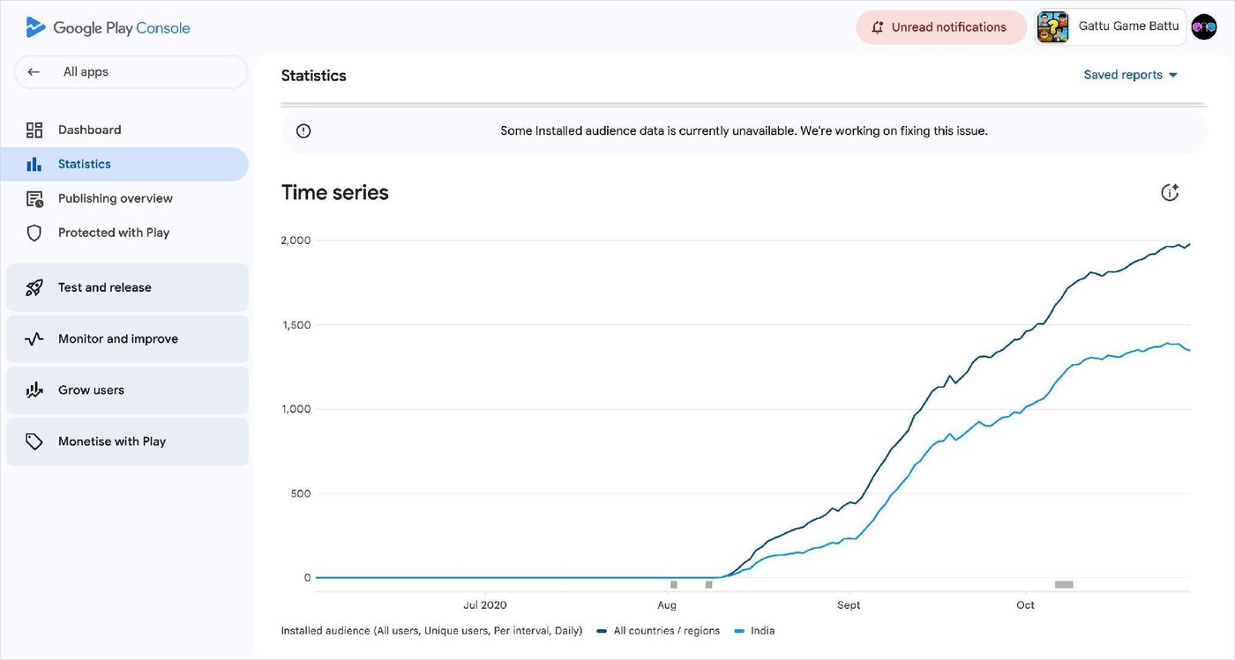Click the Publishing overview icon
The image size is (1235, 660).
coord(34,199)
